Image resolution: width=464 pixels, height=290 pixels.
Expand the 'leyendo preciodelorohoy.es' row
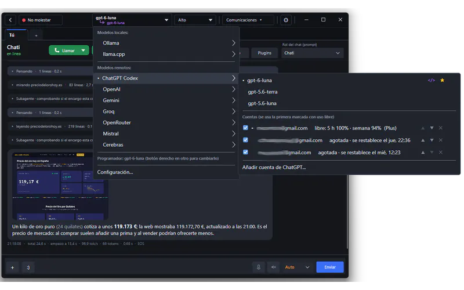click(x=50, y=126)
